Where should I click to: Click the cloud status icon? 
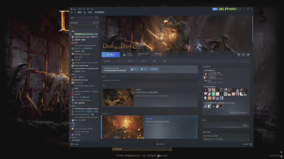(x=124, y=55)
